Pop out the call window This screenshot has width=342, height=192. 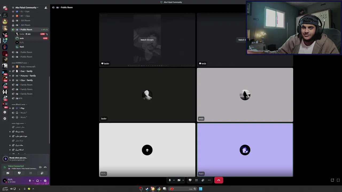[x=332, y=180]
